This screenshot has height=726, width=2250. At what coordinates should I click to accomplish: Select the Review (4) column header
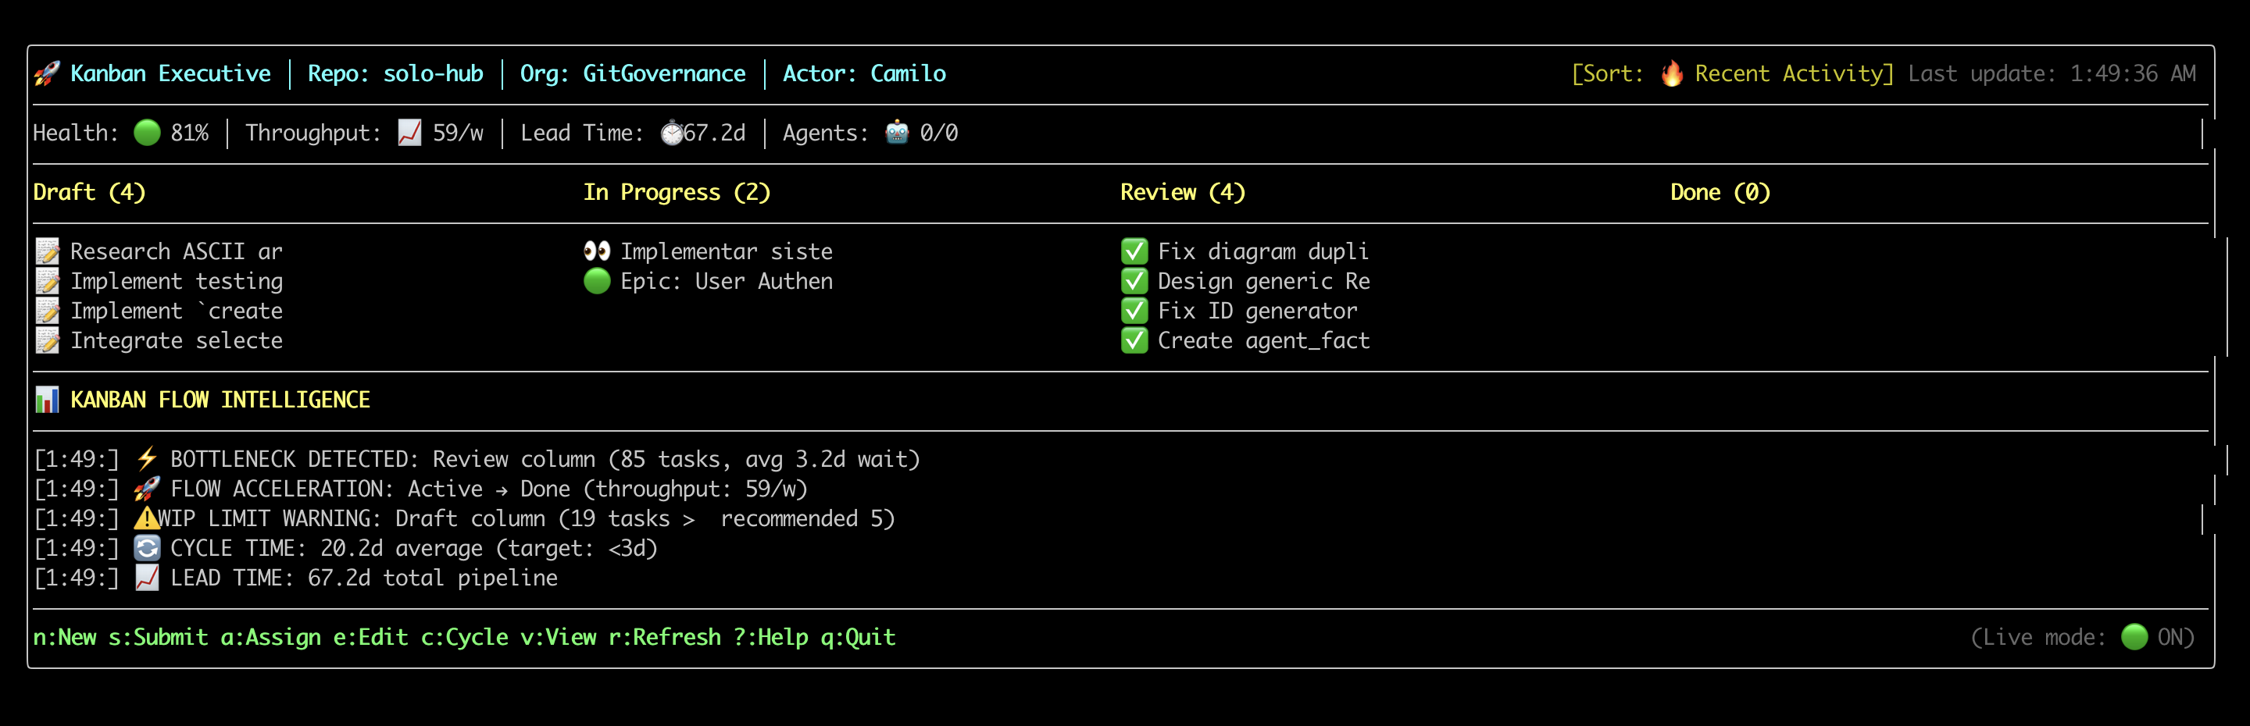click(1183, 192)
